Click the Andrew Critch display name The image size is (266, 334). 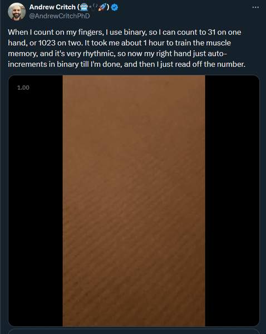point(52,7)
